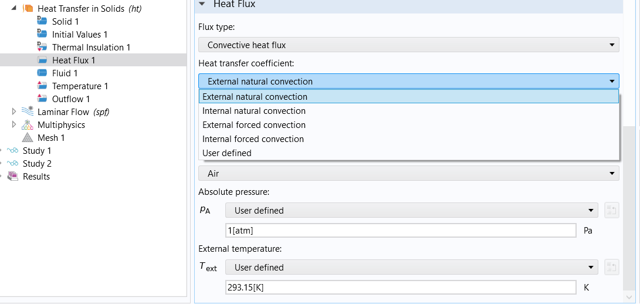Click the Multiphysics node icon
The width and height of the screenshot is (640, 304).
(x=28, y=125)
